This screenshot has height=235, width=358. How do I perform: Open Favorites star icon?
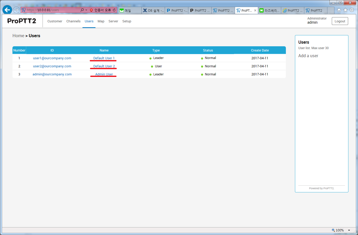(345, 10)
